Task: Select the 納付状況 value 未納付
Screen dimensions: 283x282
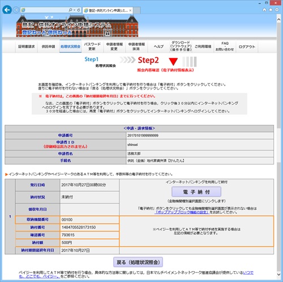Action: [67, 197]
